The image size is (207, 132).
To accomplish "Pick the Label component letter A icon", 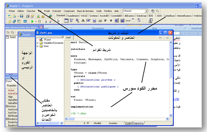I will [83, 21].
